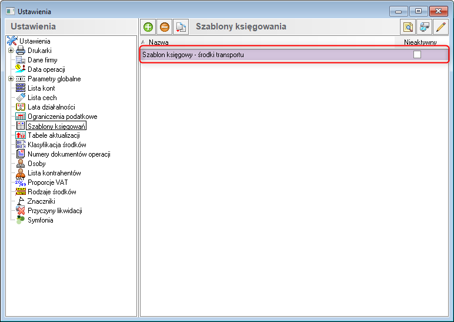
Task: Click the Lata działalności calendar icon
Action: coord(21,107)
